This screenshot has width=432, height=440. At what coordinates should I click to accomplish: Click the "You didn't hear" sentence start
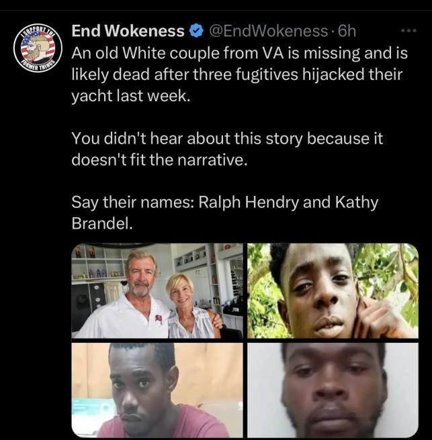point(127,138)
